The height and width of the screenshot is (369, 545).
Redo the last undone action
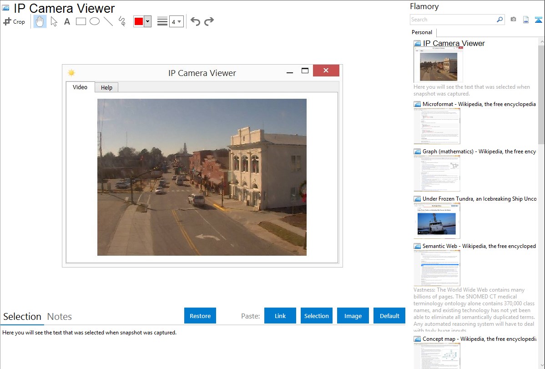click(x=209, y=21)
